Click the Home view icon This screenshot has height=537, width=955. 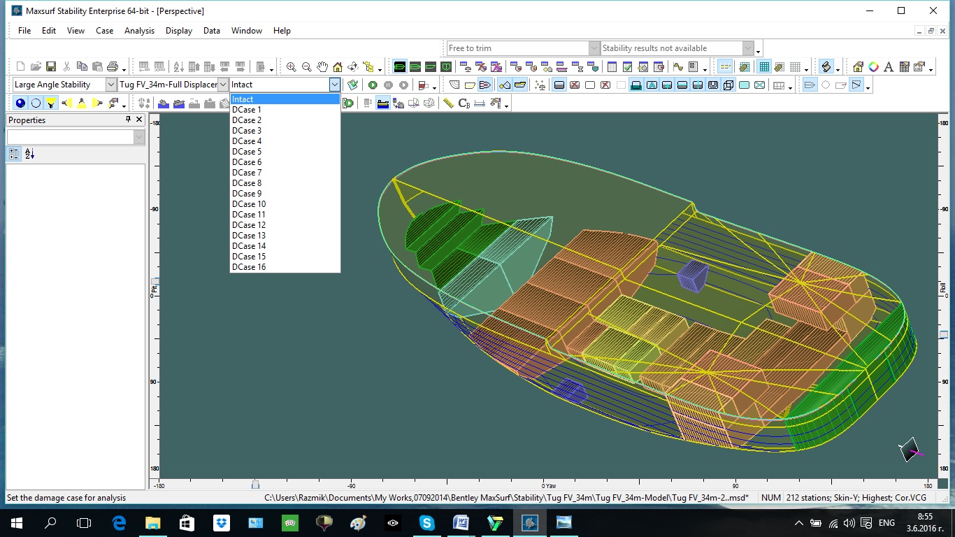(x=338, y=67)
